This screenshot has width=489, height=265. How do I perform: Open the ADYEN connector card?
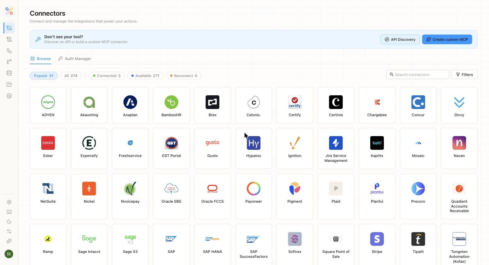(48, 105)
